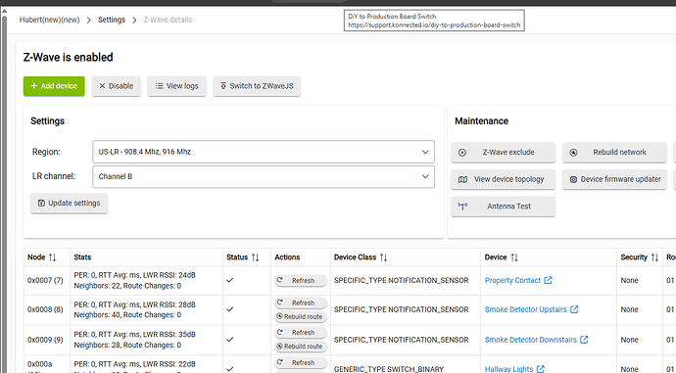Screen dimensions: 676x373
Task: Click Update settings button
Action: [69, 203]
